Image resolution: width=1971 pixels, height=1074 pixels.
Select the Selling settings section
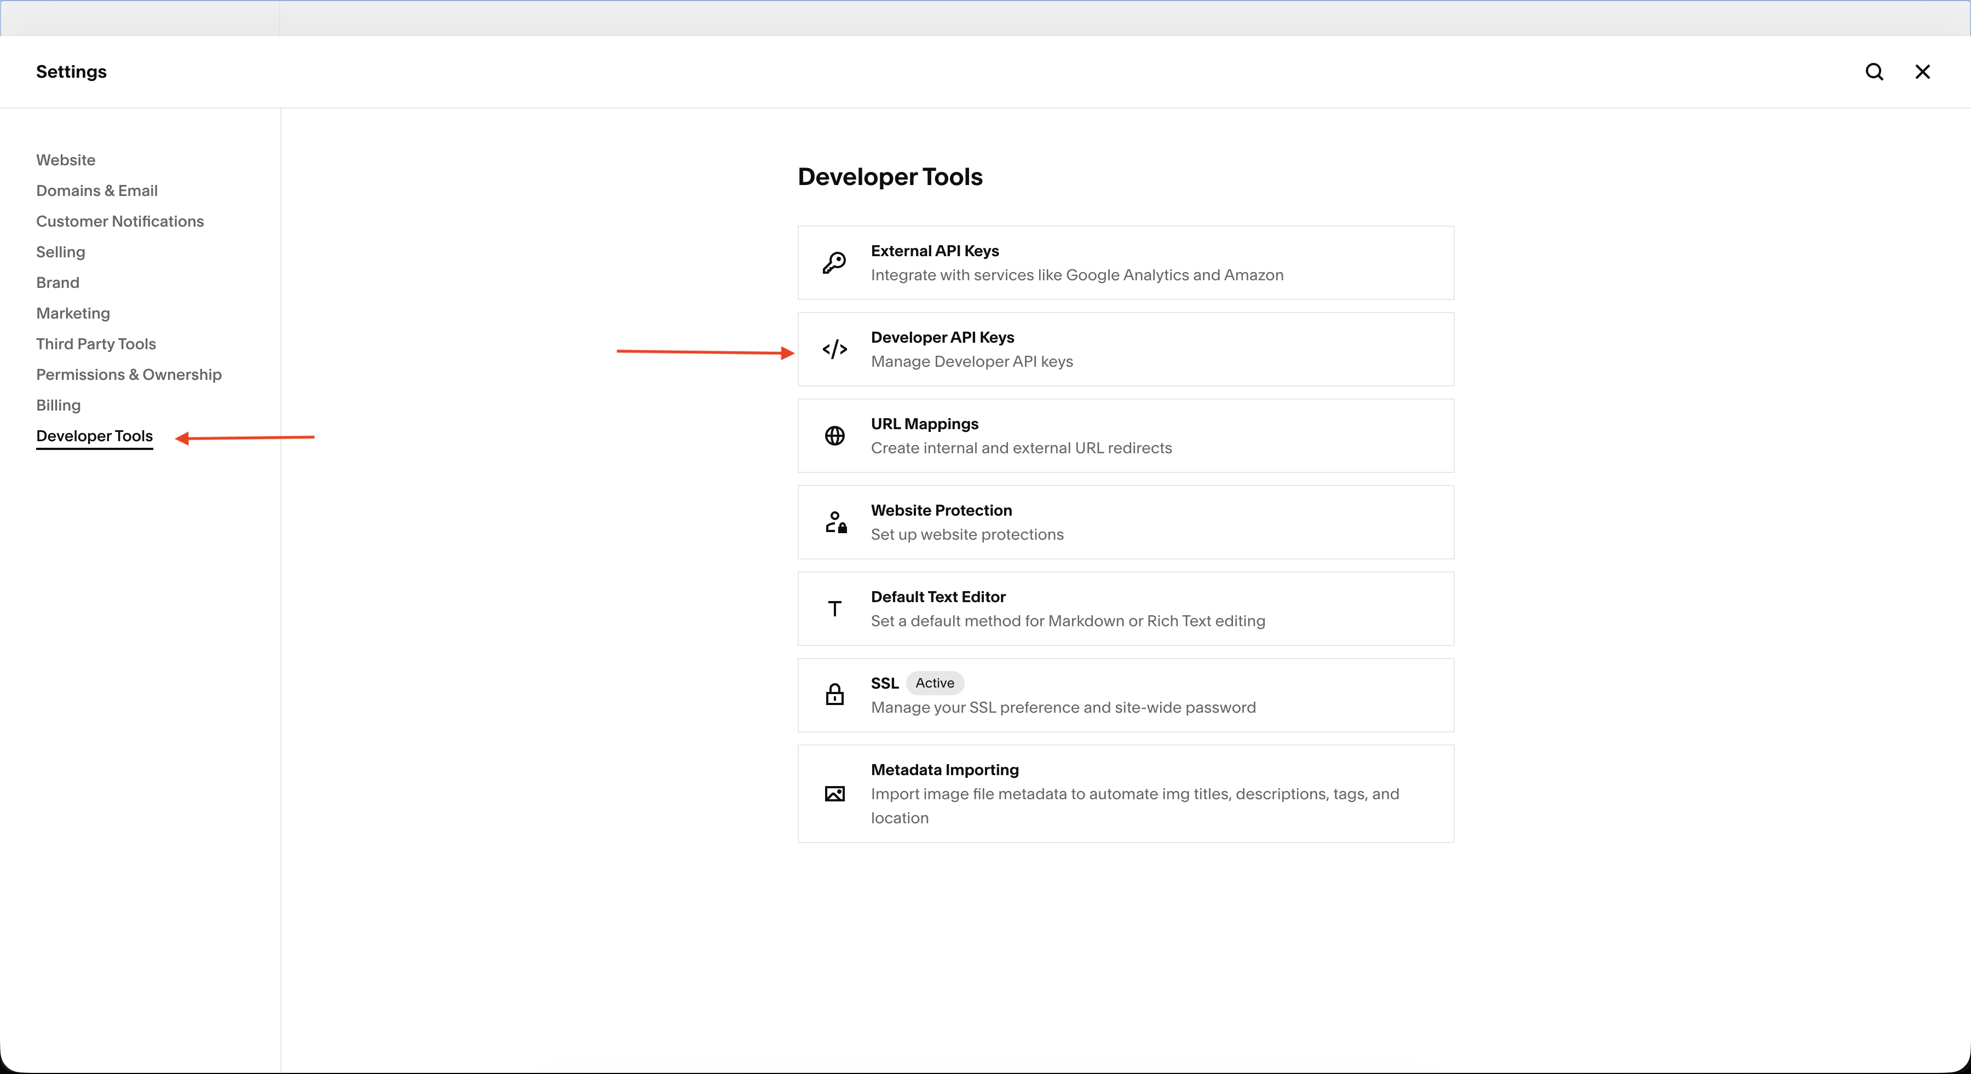[x=60, y=252]
